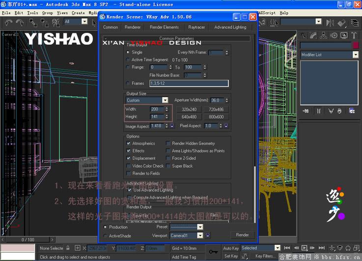Open the selection filter All dropdown
Image resolution: width=362 pixels, height=261 pixels.
coord(84,22)
